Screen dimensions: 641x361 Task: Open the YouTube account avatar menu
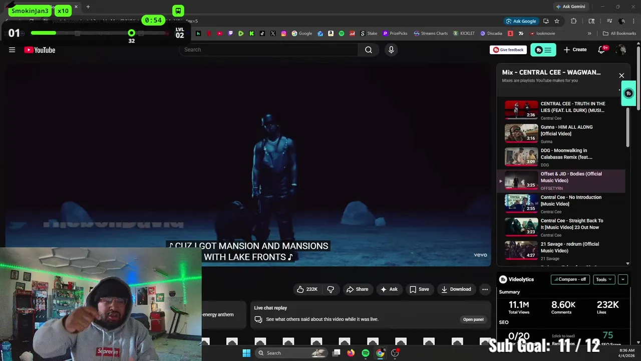point(621,50)
